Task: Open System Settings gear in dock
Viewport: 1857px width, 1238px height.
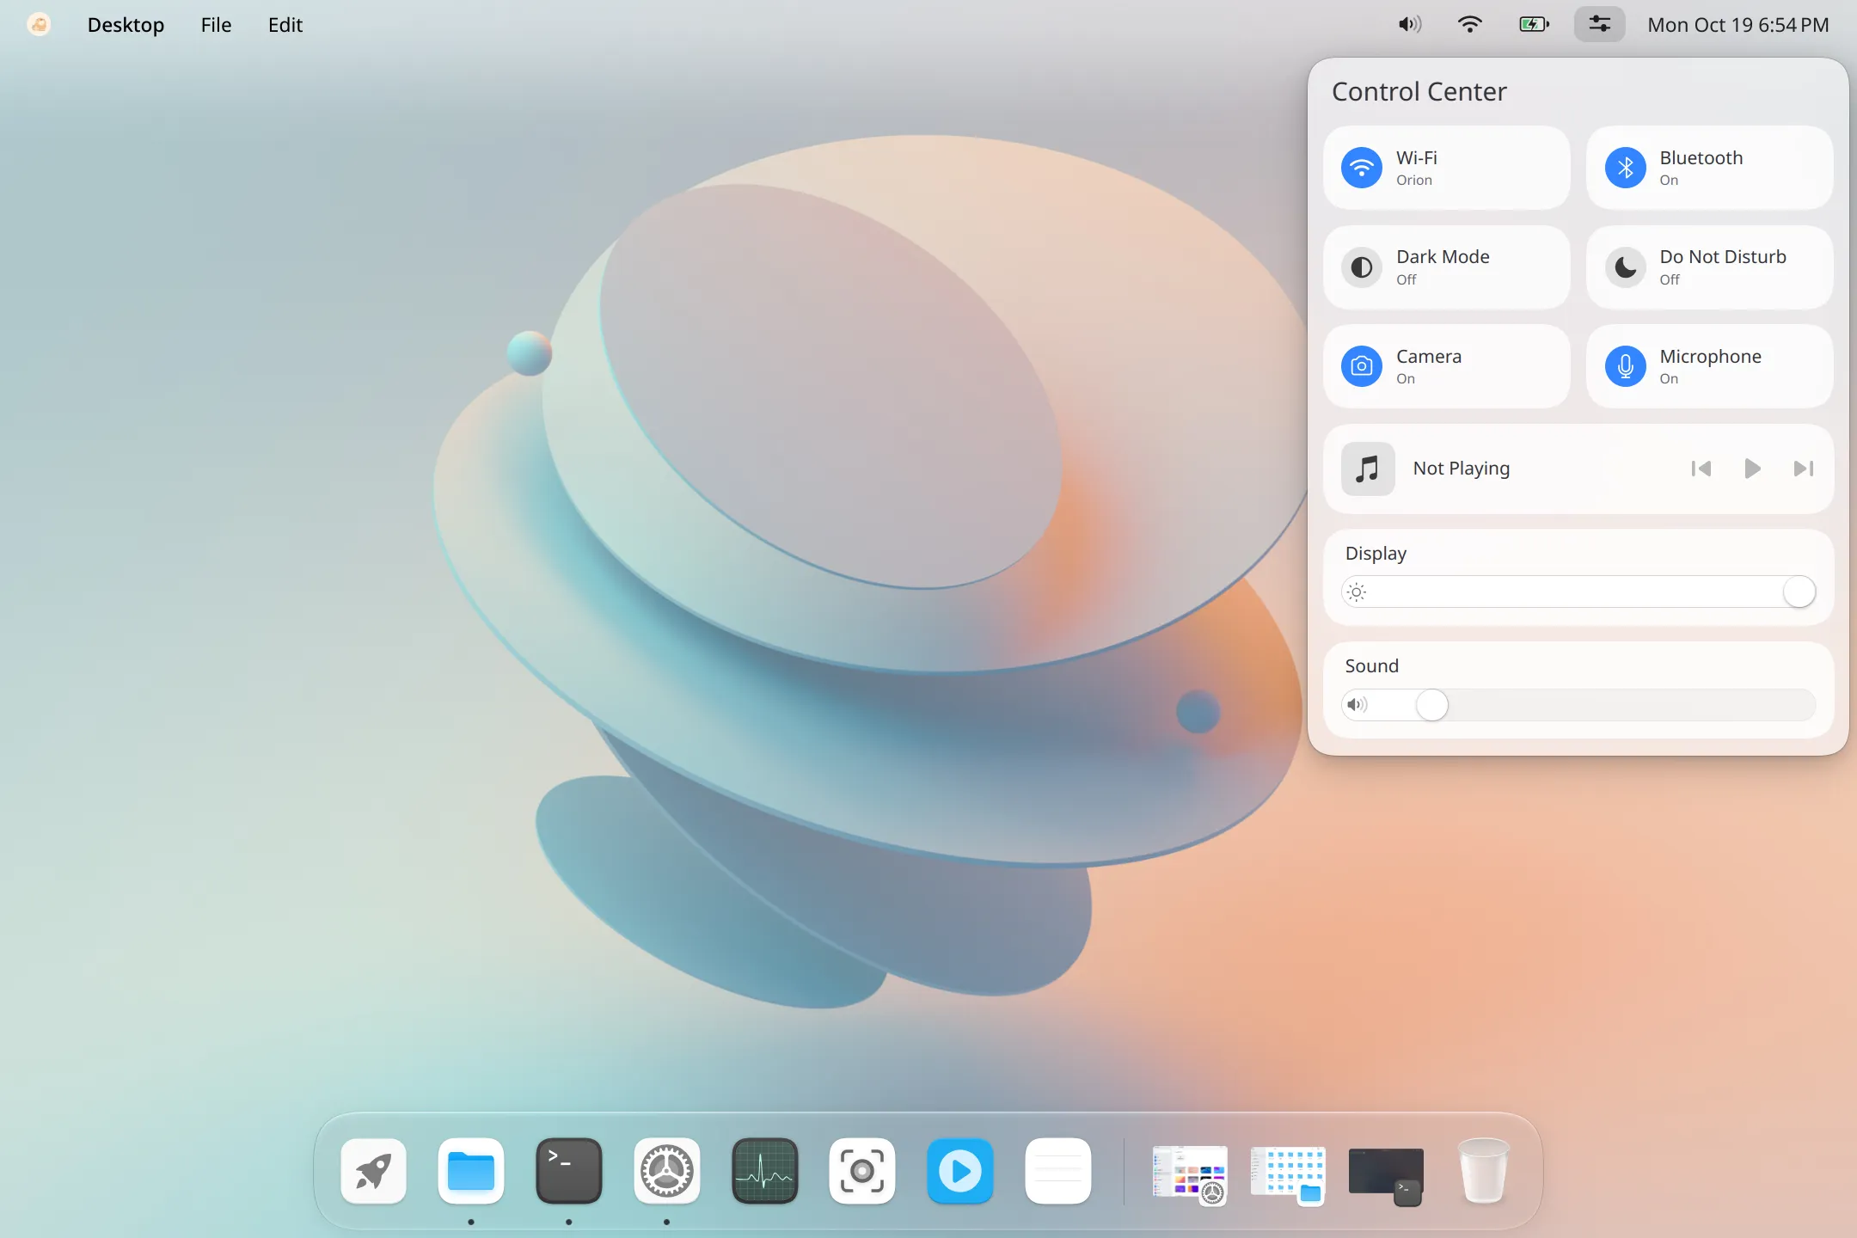Action: click(x=667, y=1171)
